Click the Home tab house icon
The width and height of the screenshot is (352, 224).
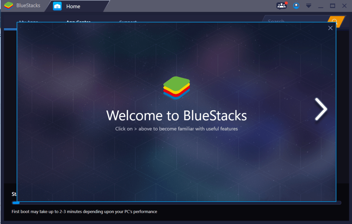tap(57, 6)
